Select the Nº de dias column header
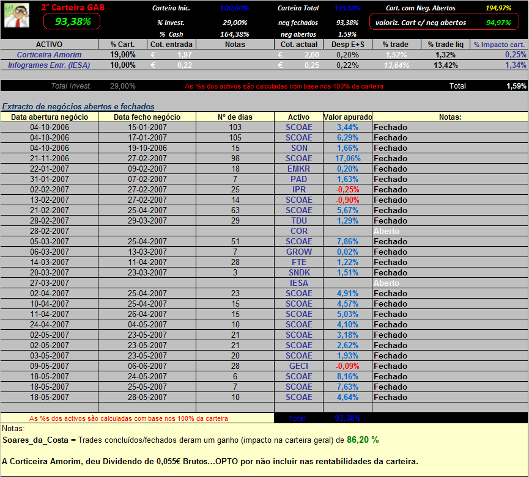Viewport: 529px width, 477px height. coord(235,117)
